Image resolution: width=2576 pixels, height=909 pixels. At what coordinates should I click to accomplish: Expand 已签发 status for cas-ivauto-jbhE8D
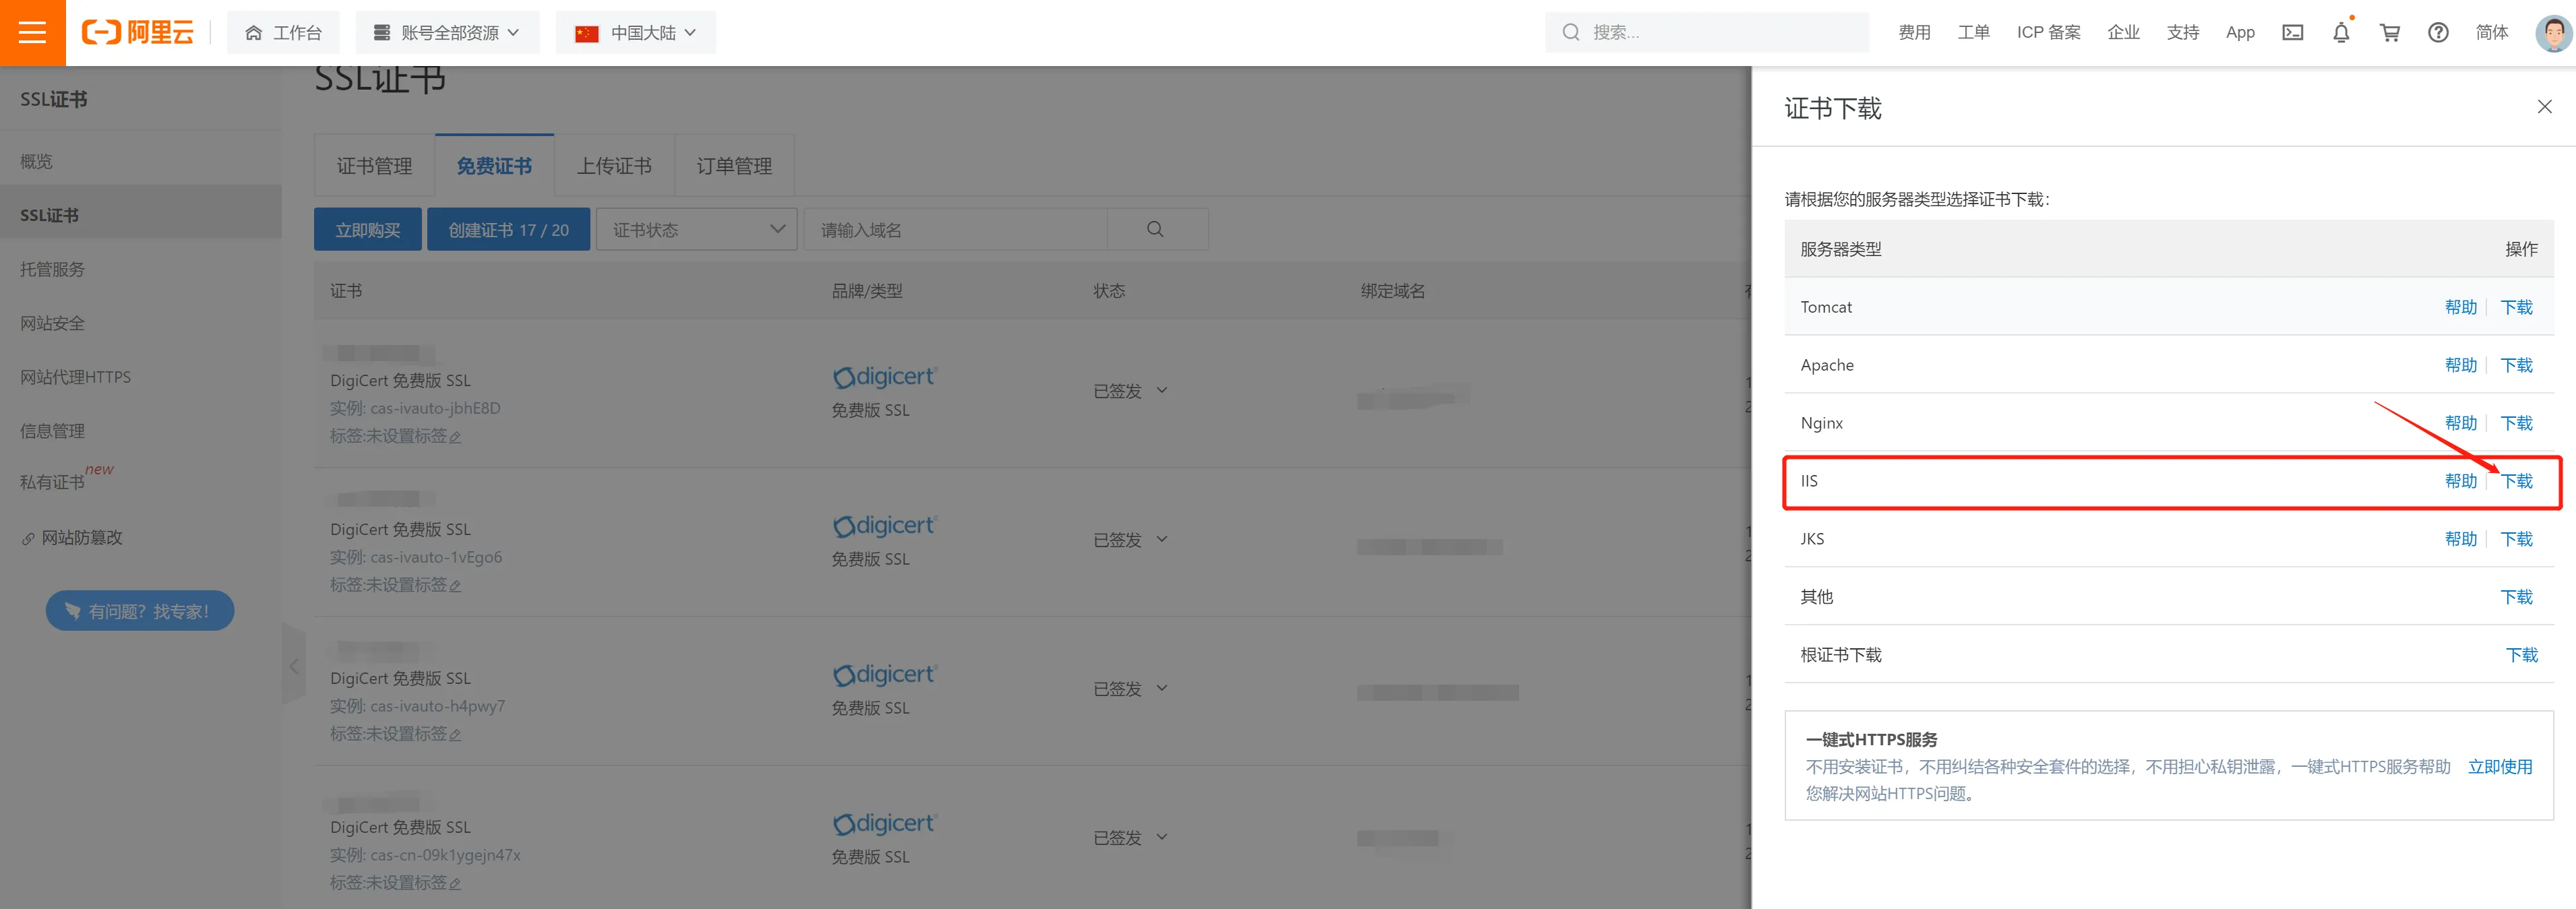pyautogui.click(x=1161, y=390)
